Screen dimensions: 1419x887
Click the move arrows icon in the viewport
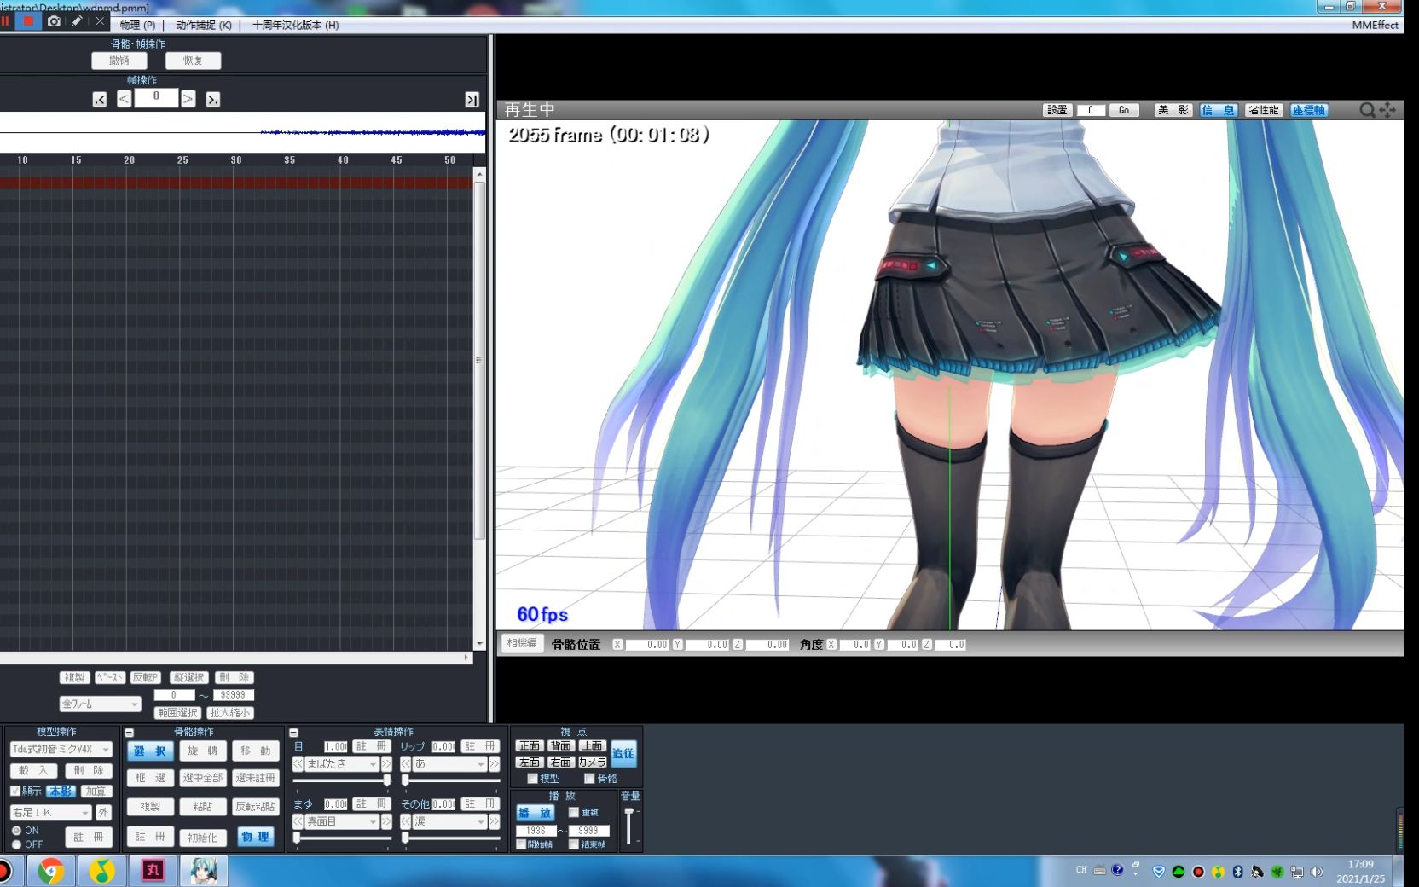click(x=1388, y=110)
